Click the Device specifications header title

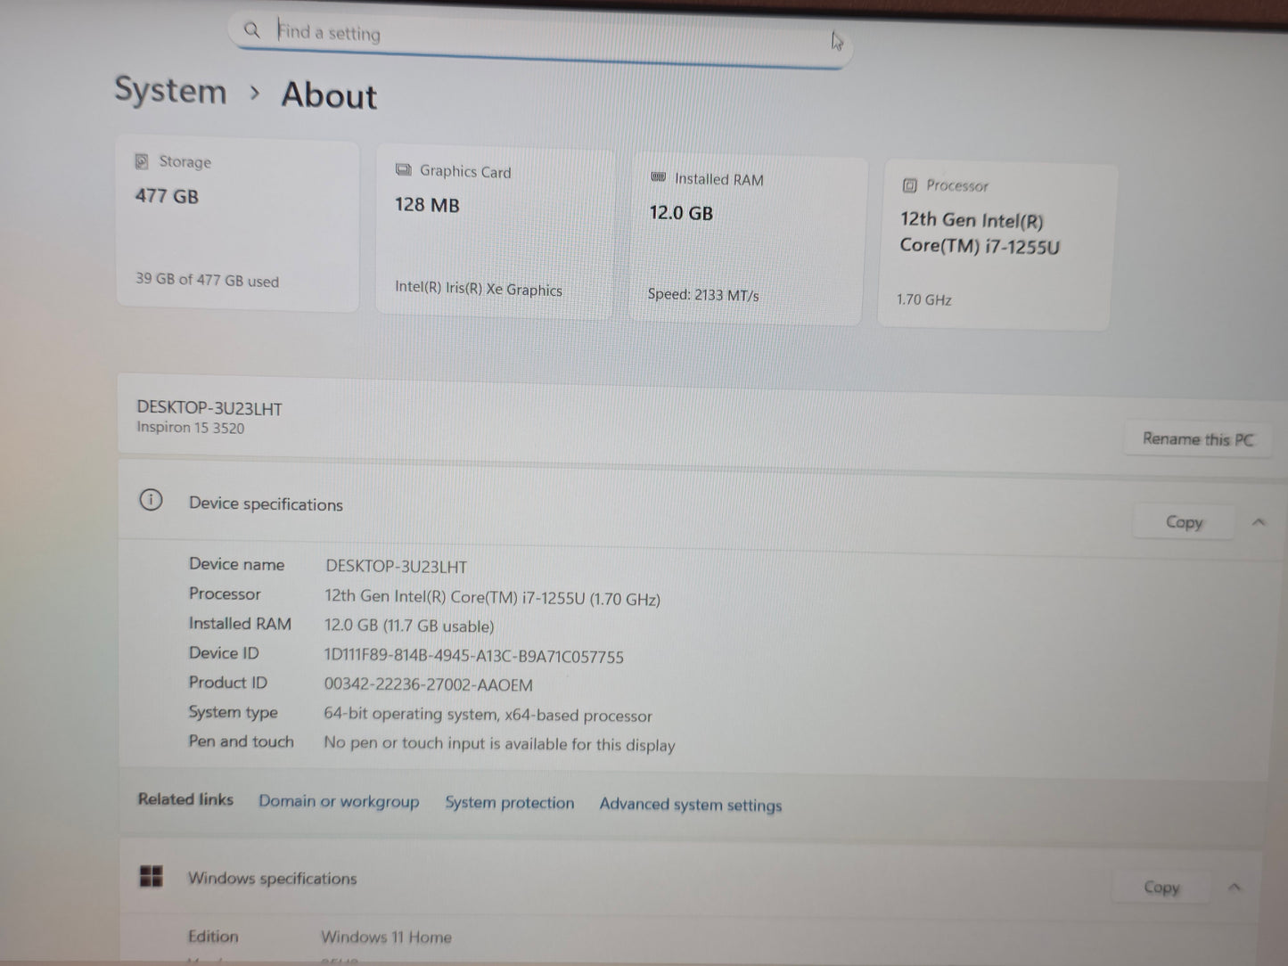pyautogui.click(x=266, y=503)
